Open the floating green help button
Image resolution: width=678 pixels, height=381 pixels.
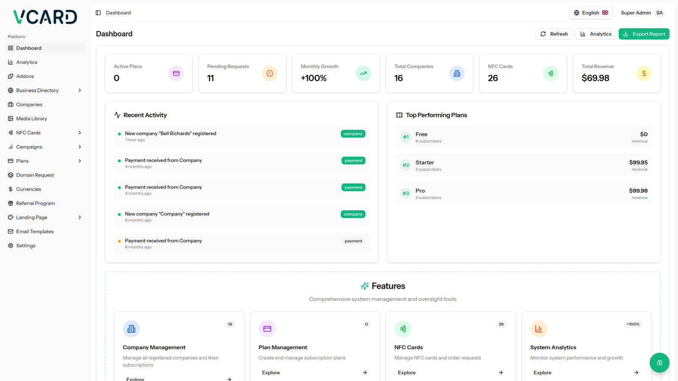[659, 362]
